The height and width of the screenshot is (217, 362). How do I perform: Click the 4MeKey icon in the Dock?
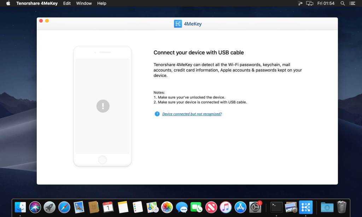point(306,207)
